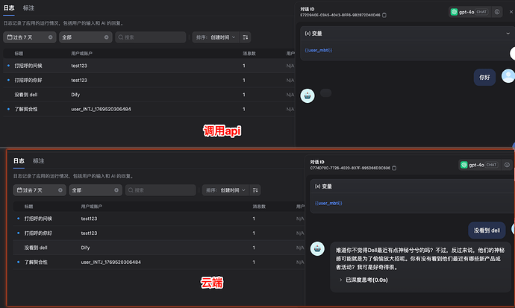The image size is (515, 308).
Task: Click the Dify account cell in lower table
Action: tap(85, 248)
